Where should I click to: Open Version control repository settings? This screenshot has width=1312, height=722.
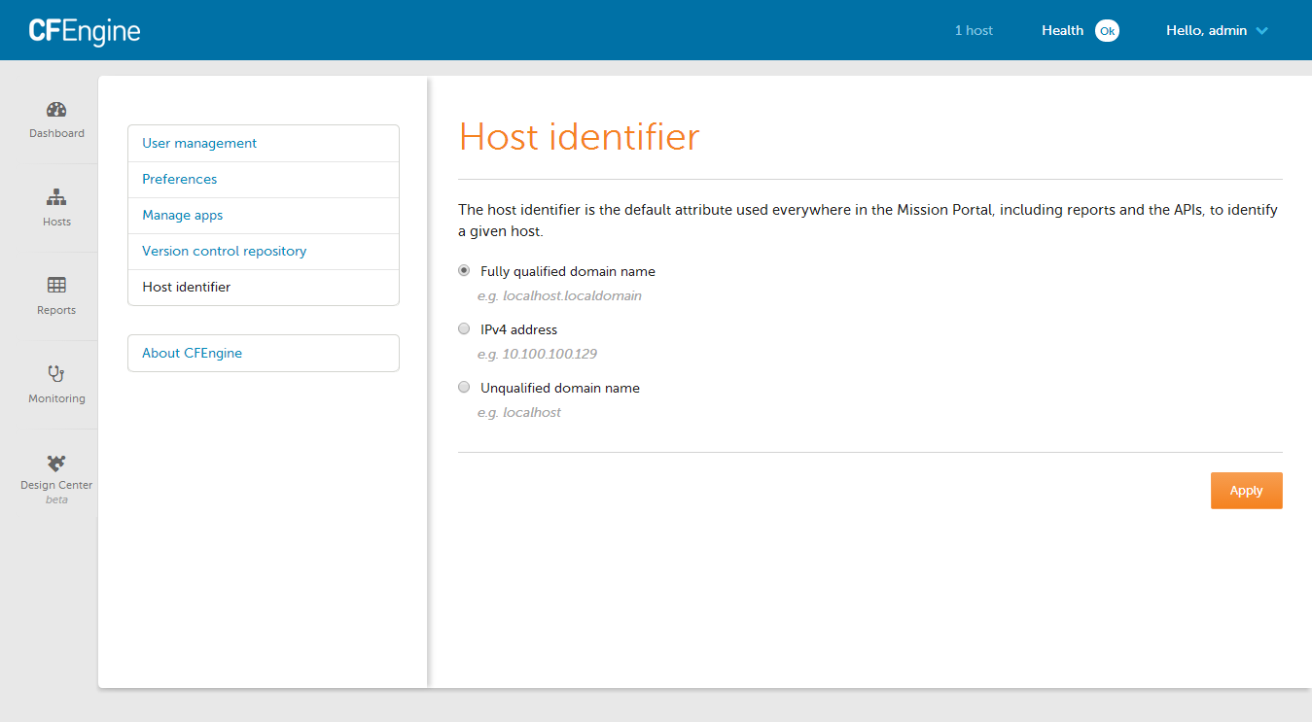pos(264,251)
